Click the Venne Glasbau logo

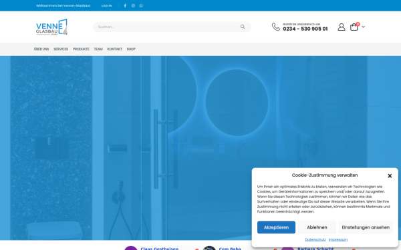pyautogui.click(x=51, y=27)
